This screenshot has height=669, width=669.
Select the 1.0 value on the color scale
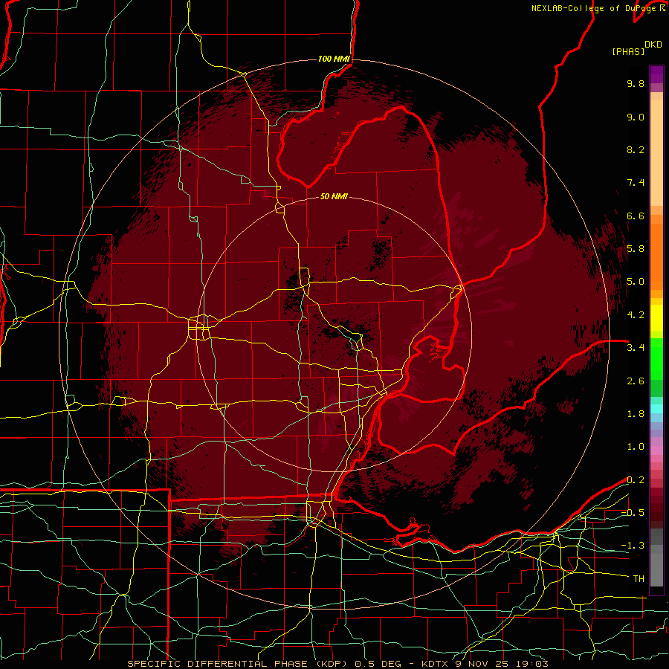pyautogui.click(x=636, y=447)
